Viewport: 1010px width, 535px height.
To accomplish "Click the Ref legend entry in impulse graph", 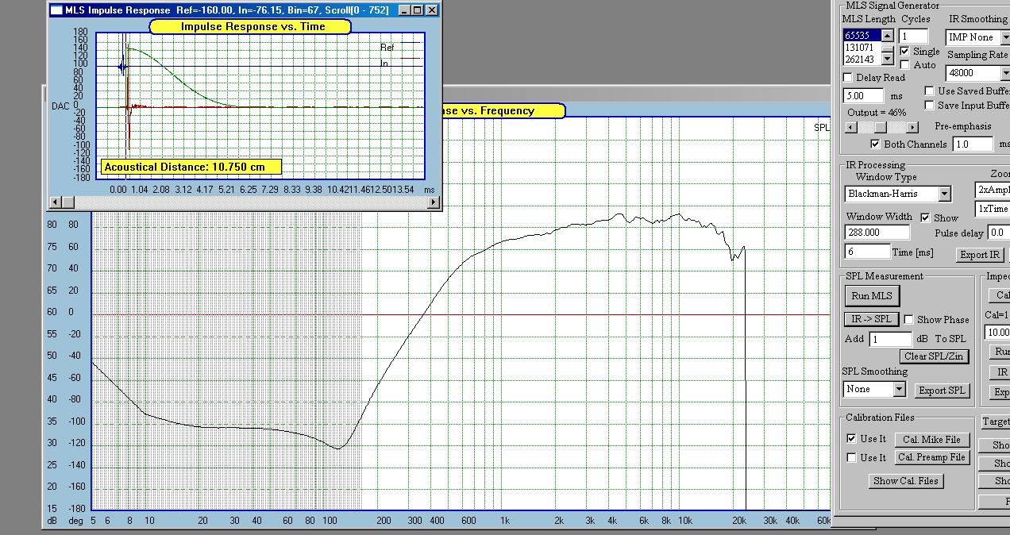I will (387, 48).
